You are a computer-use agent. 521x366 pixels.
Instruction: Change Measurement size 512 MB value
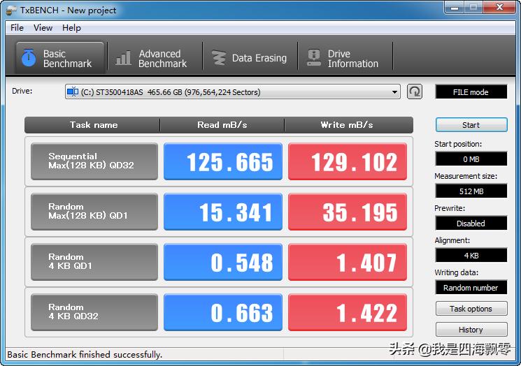coord(471,191)
